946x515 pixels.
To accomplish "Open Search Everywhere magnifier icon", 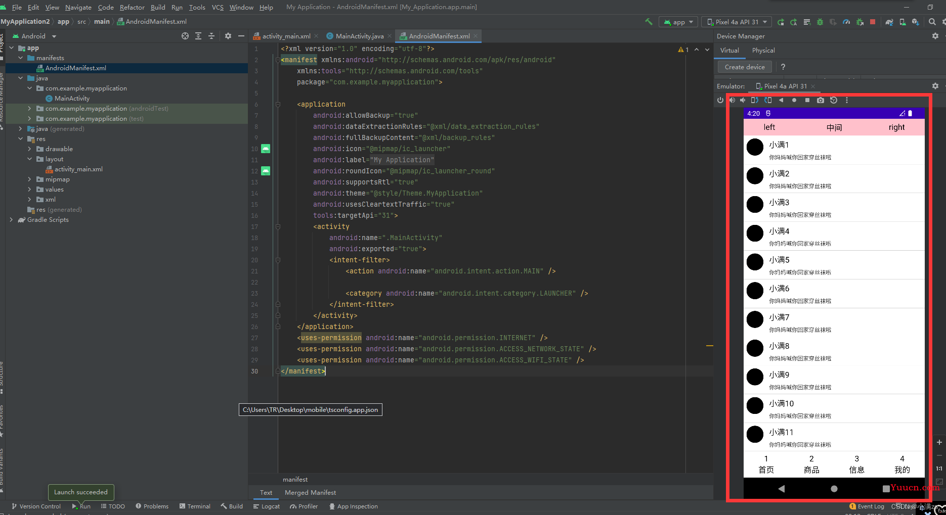I will [932, 22].
